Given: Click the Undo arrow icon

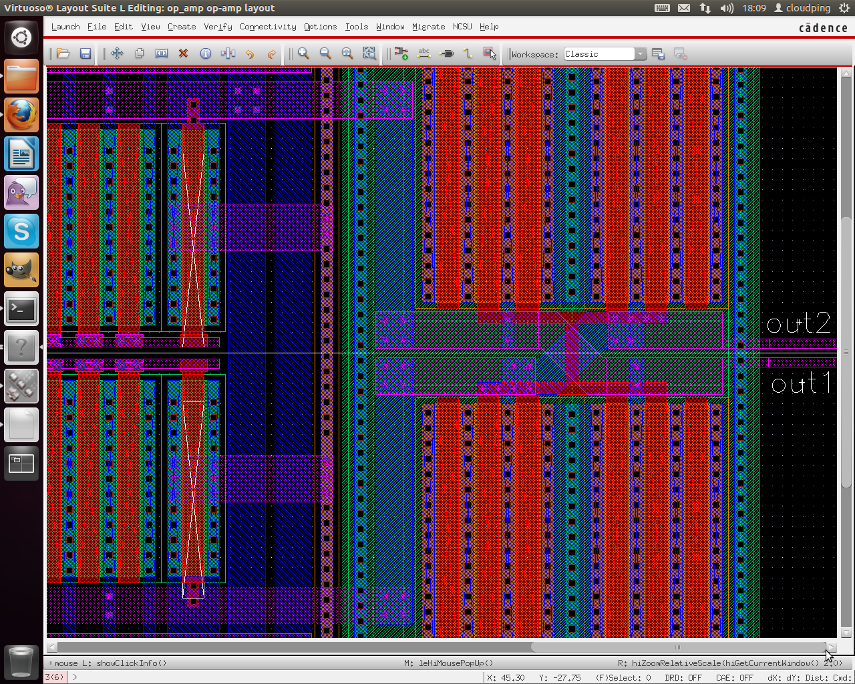Looking at the screenshot, I should click(250, 53).
